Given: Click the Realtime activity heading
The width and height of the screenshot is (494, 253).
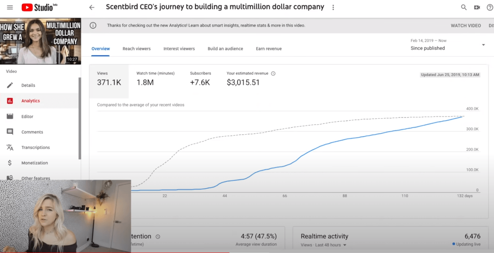Looking at the screenshot, I should click(x=324, y=236).
